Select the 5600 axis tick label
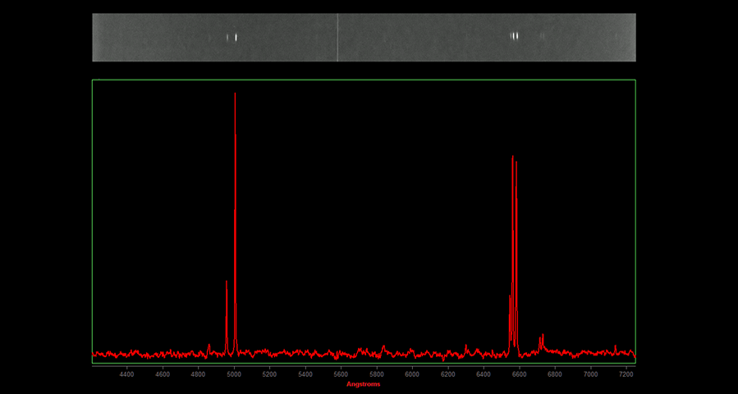Screen dimensions: 738x394 [341, 374]
